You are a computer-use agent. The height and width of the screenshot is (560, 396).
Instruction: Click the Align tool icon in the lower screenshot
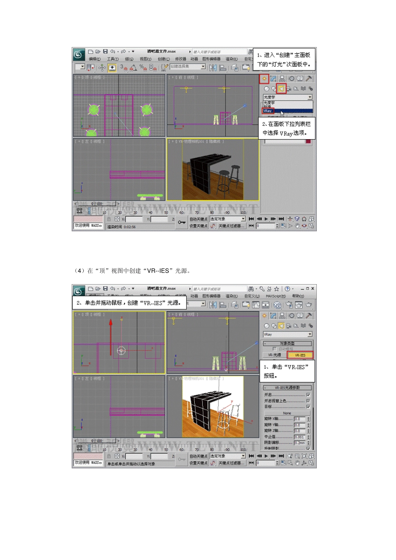tap(223, 305)
